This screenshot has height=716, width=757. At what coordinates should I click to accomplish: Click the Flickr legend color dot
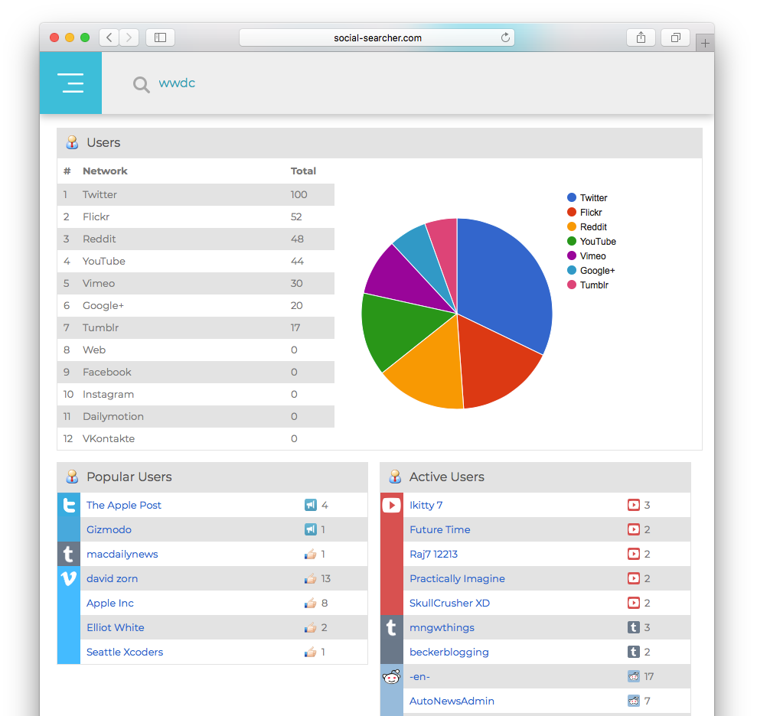point(572,212)
